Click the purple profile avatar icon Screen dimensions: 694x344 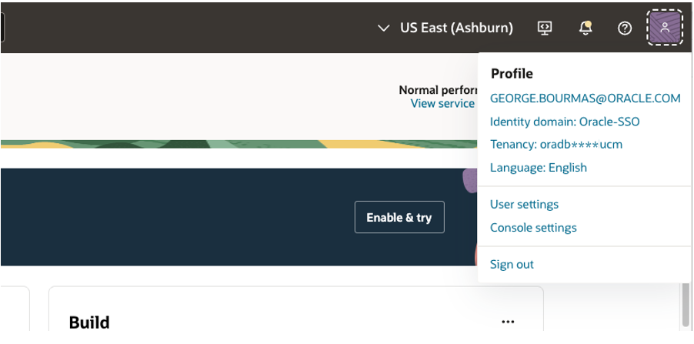coord(665,28)
